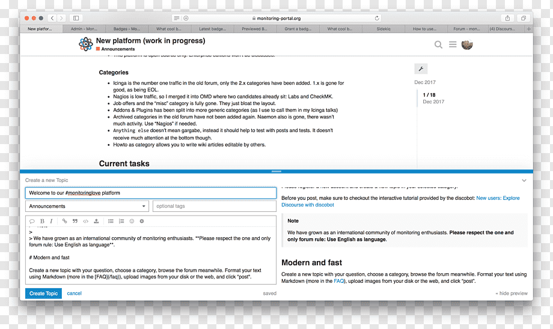Switch to the 'Forum - mon...' tab
Image resolution: width=553 pixels, height=329 pixels.
[x=466, y=29]
